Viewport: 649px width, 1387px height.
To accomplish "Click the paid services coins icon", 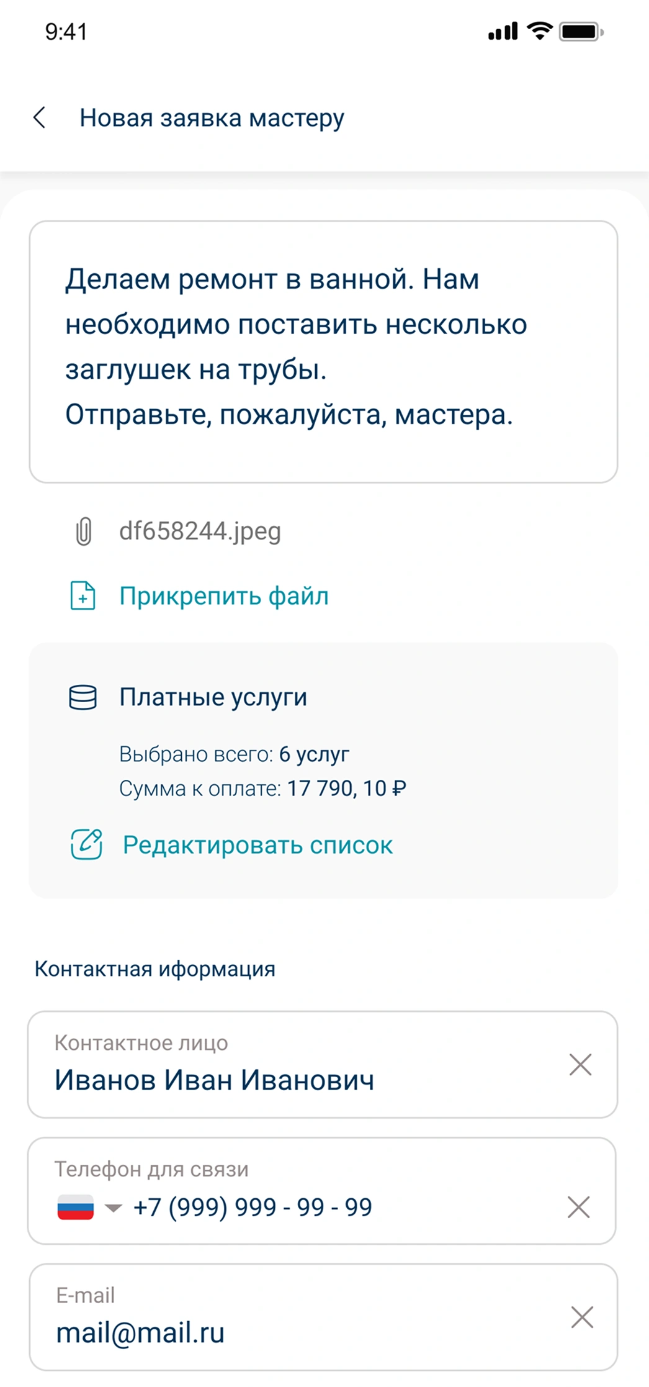I will [x=83, y=697].
